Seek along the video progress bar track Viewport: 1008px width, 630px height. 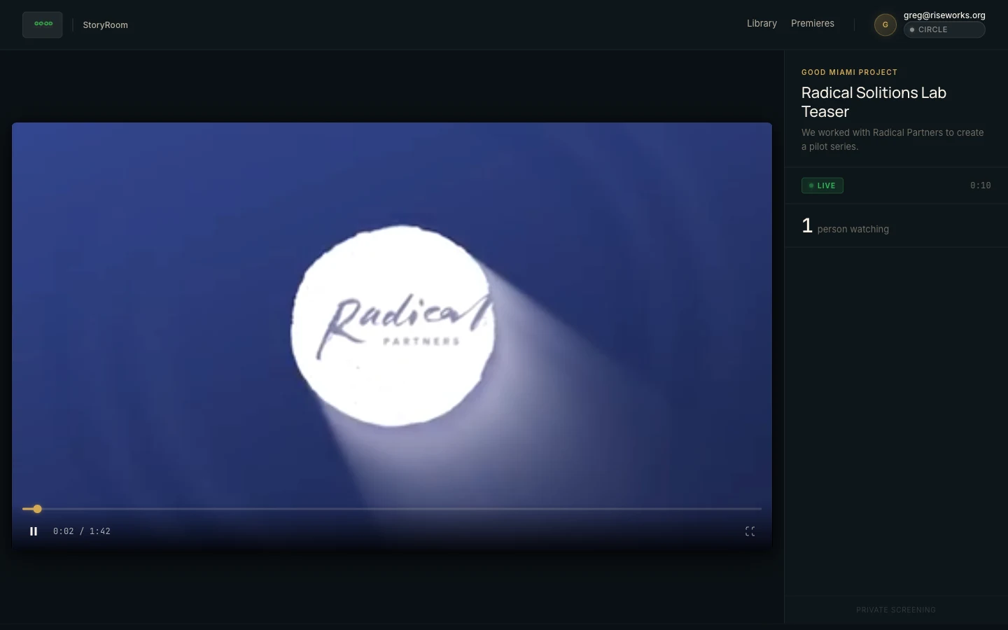(x=392, y=509)
